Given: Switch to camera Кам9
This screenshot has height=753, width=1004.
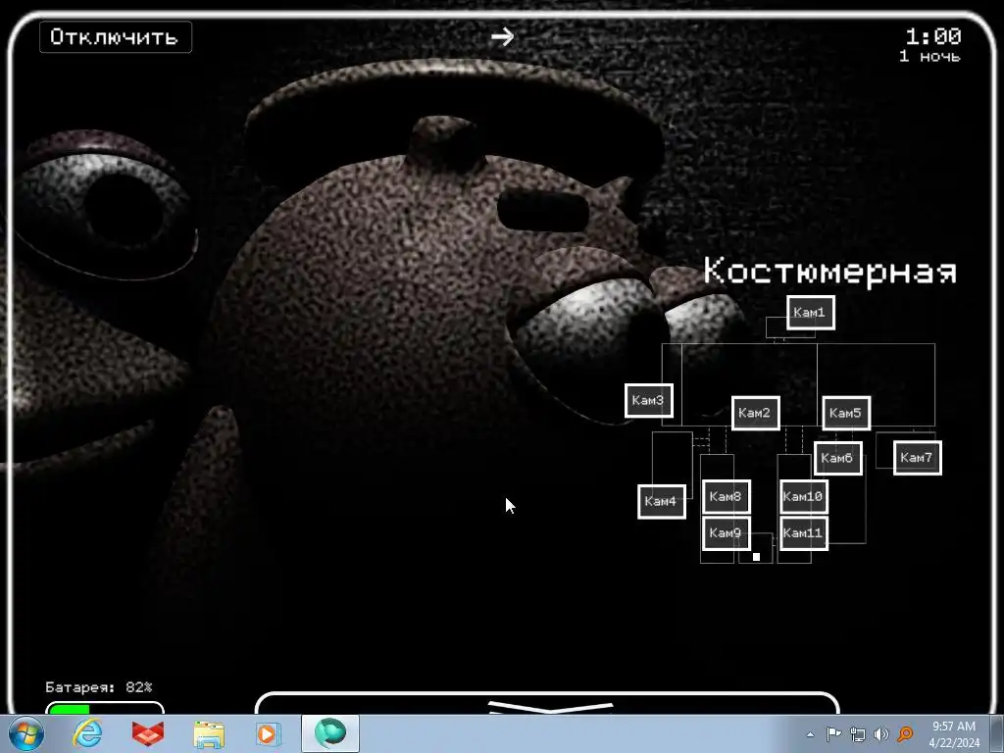Looking at the screenshot, I should 727,532.
